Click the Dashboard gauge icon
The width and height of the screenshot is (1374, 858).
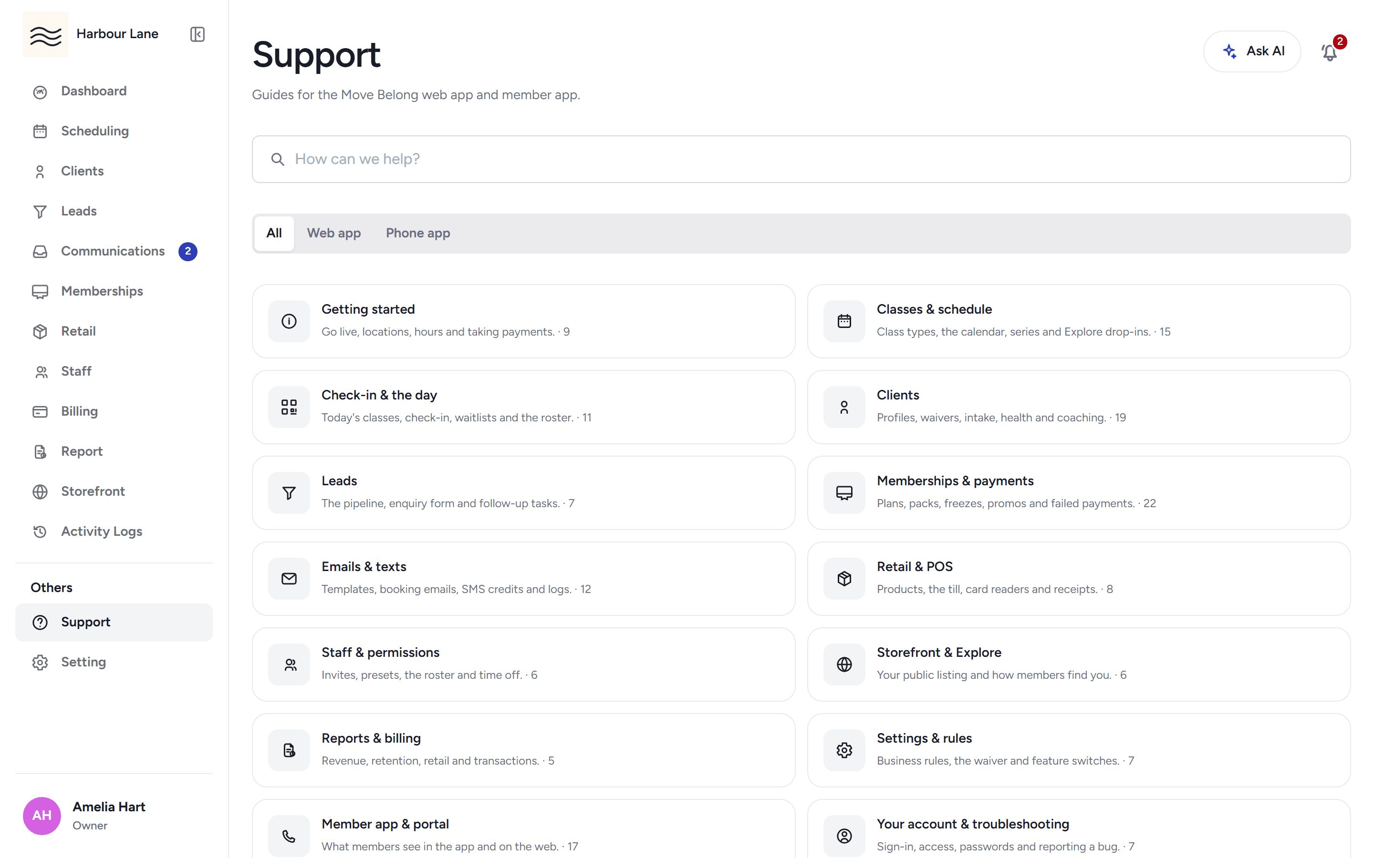click(x=40, y=92)
